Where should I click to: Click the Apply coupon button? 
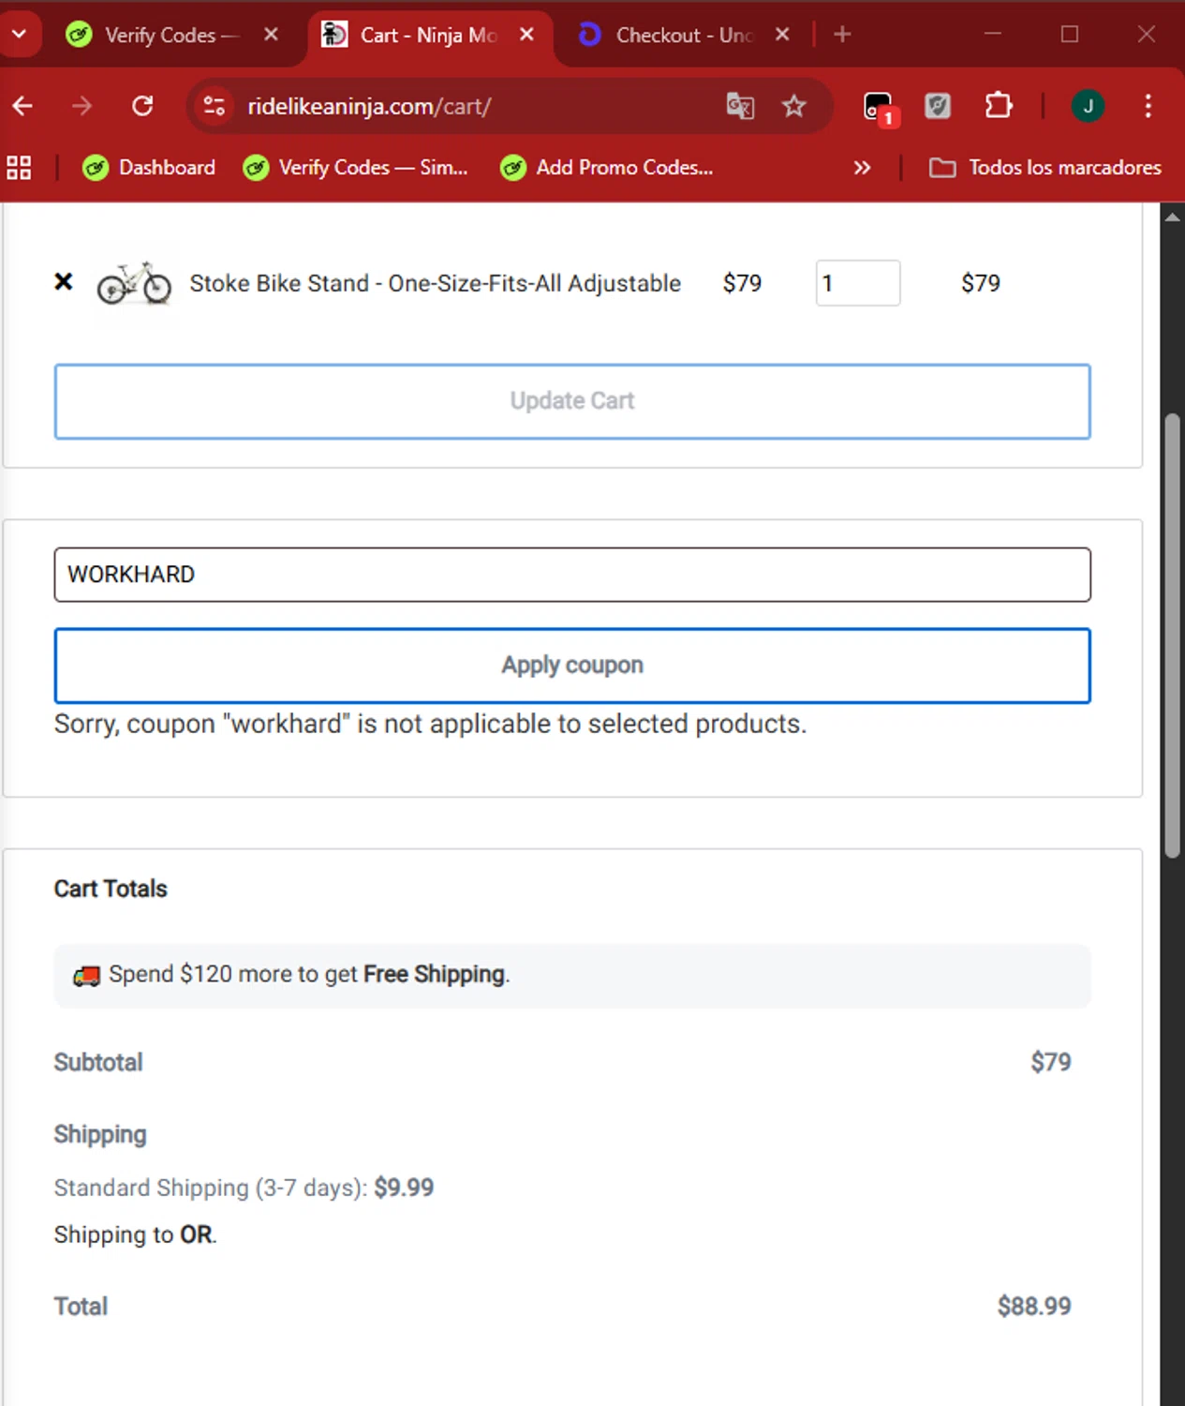point(572,666)
